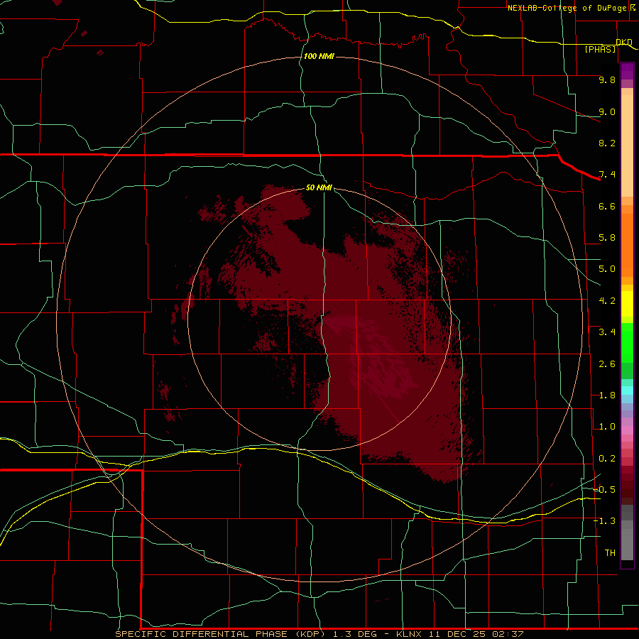Click the cyan color bar segment
Screen dimensions: 639x639
coord(627,390)
